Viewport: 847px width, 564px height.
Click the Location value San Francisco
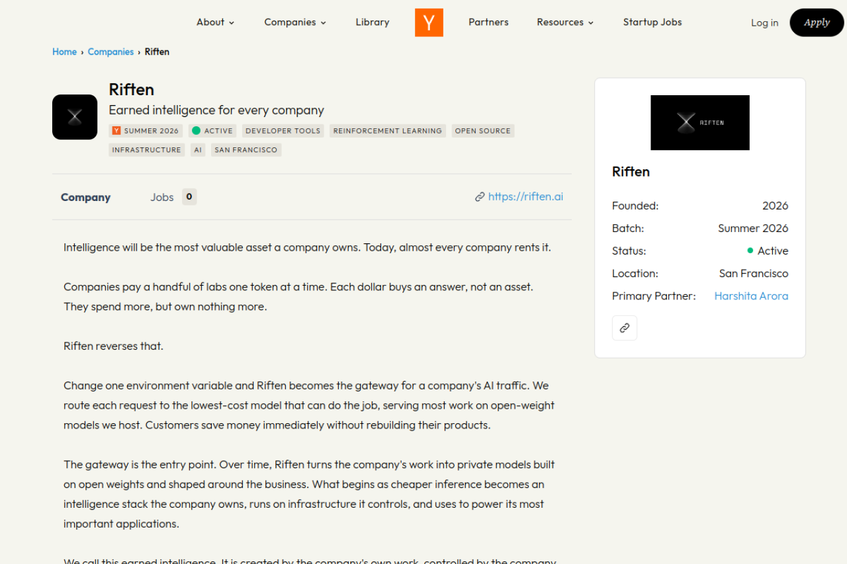click(754, 274)
